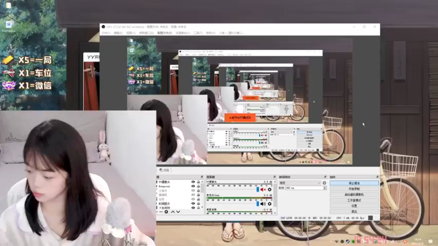
Task: Click the 启动虚拟摄像机 virtual camera button
Action: [x=354, y=195]
